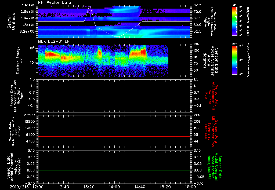Click the 82.5 elevation angle tick
This screenshot has width=275, height=190.
197,5
